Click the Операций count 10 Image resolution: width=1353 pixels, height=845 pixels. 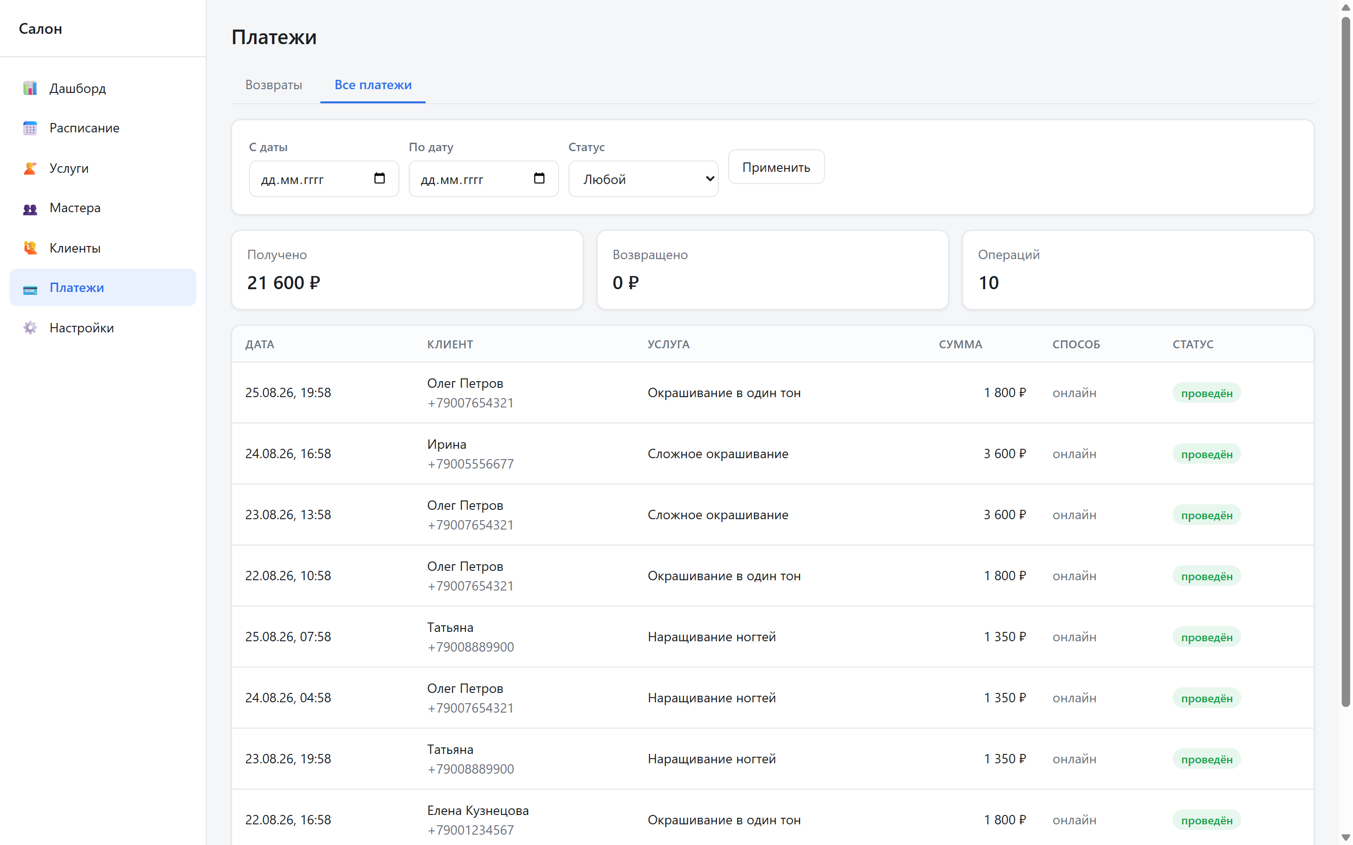(x=988, y=283)
